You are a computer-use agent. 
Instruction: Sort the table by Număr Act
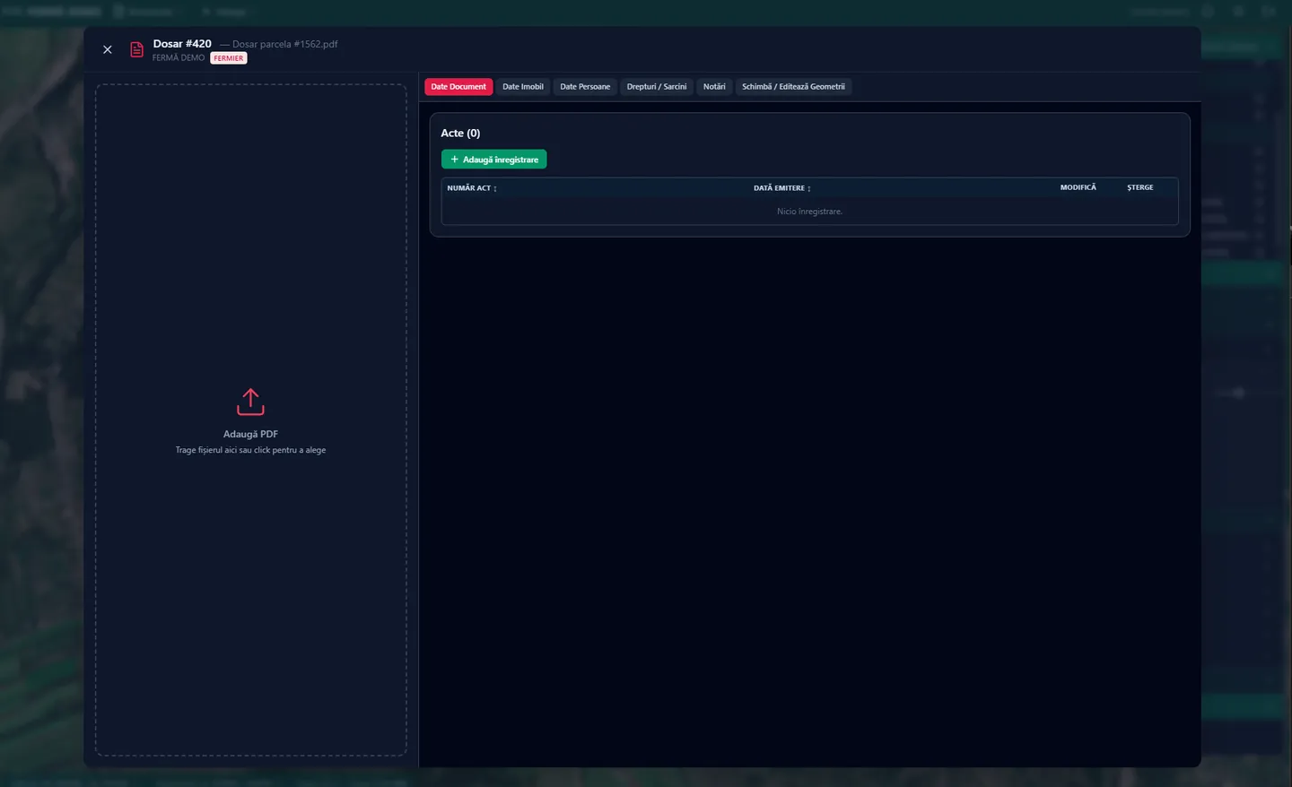pyautogui.click(x=472, y=188)
